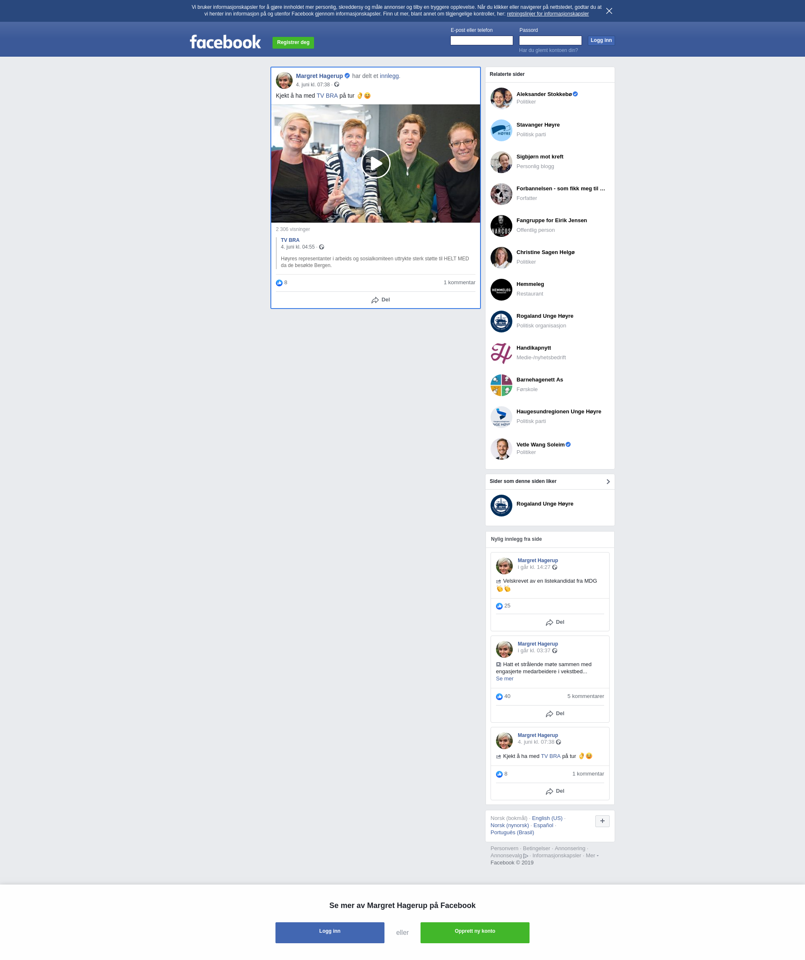Open Margret Hagerup avatar on 'i går kl. 03:37' post
This screenshot has height=960, width=805.
(x=504, y=649)
